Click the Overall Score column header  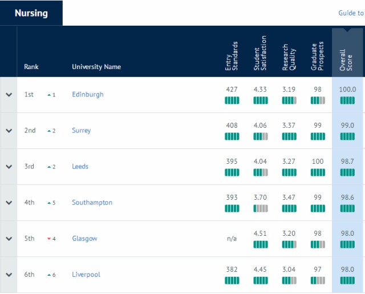pos(346,60)
